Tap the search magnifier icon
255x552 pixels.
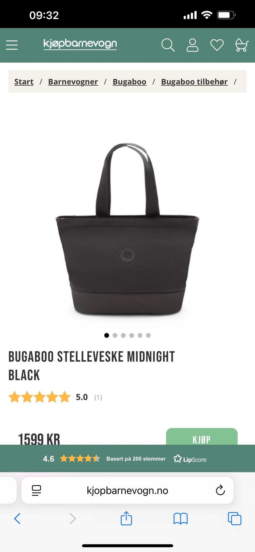coord(168,45)
